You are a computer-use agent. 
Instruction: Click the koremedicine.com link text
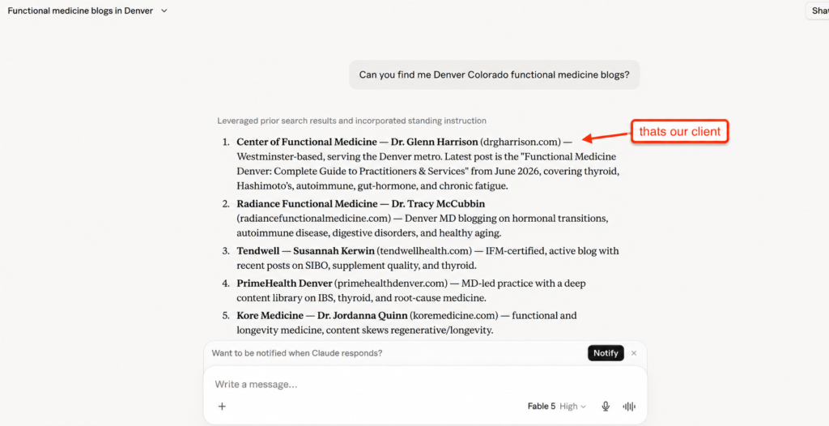pyautogui.click(x=453, y=315)
